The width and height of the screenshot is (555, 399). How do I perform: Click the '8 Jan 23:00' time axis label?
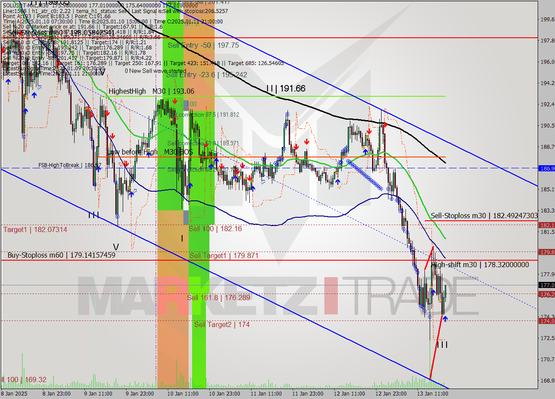(x=56, y=394)
